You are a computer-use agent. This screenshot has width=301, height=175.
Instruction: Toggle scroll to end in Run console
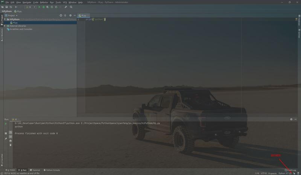click(11, 137)
